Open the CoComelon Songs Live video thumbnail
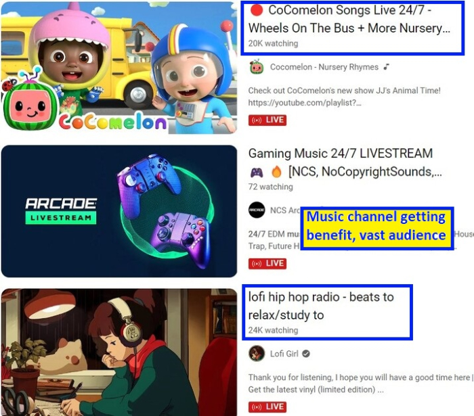The image size is (474, 416). click(118, 68)
